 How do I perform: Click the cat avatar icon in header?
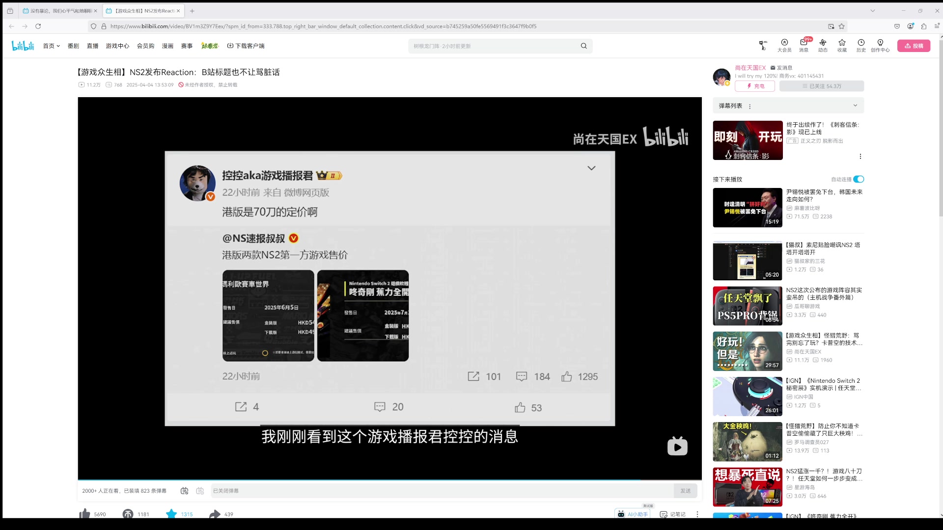[763, 45]
